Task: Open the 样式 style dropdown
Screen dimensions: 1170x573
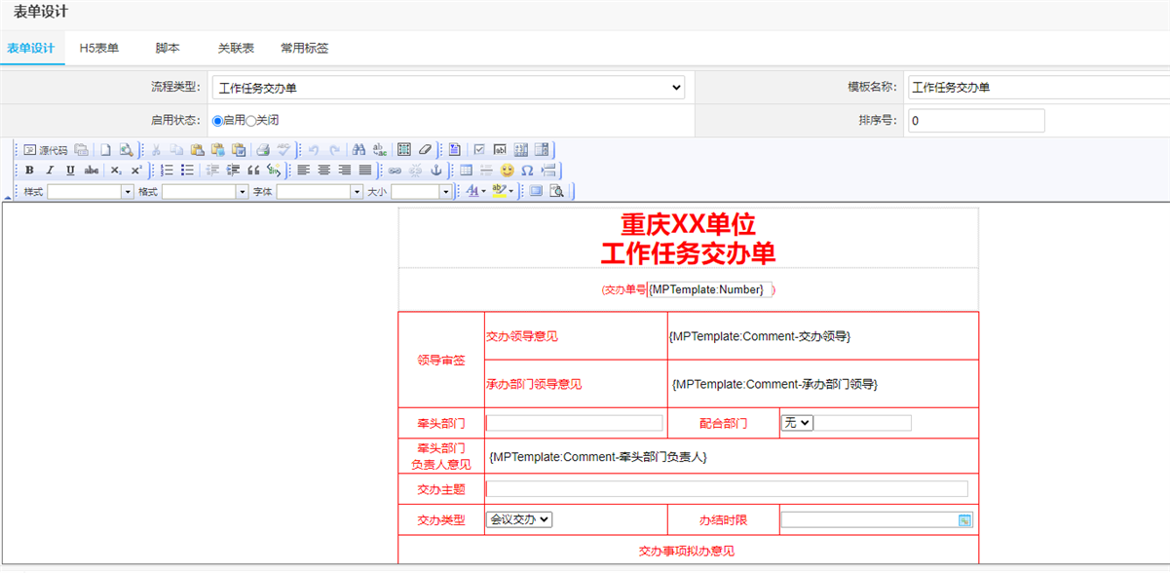Action: pyautogui.click(x=91, y=192)
